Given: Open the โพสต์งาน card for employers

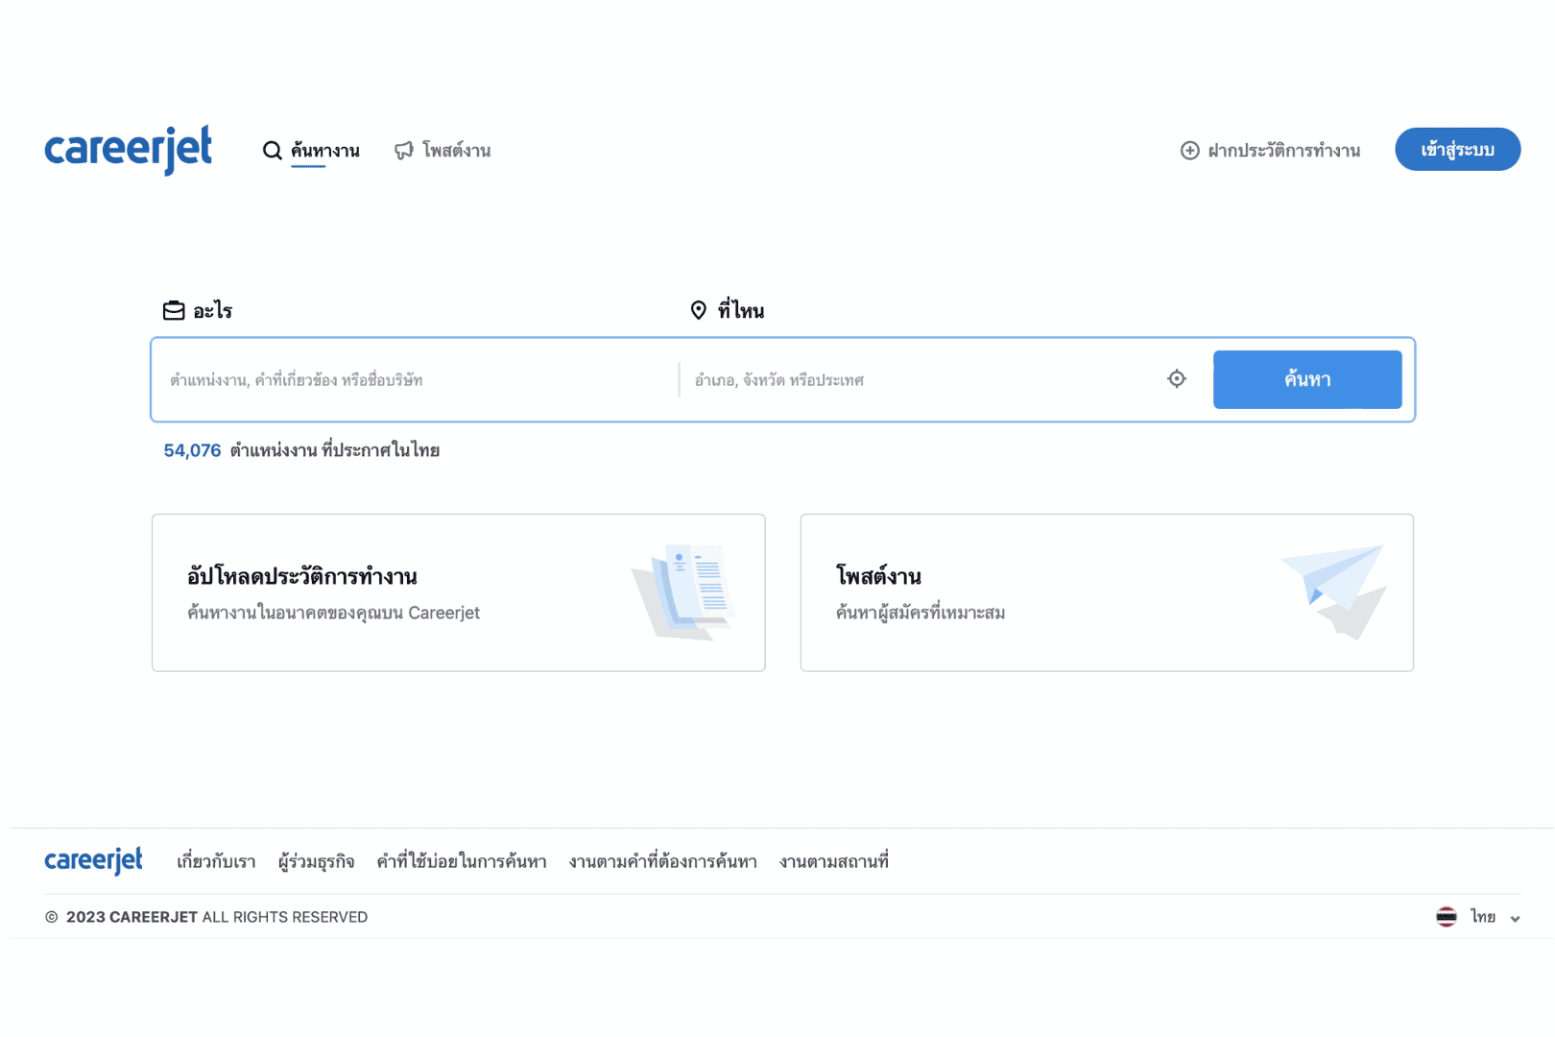Looking at the screenshot, I should pos(1107,592).
